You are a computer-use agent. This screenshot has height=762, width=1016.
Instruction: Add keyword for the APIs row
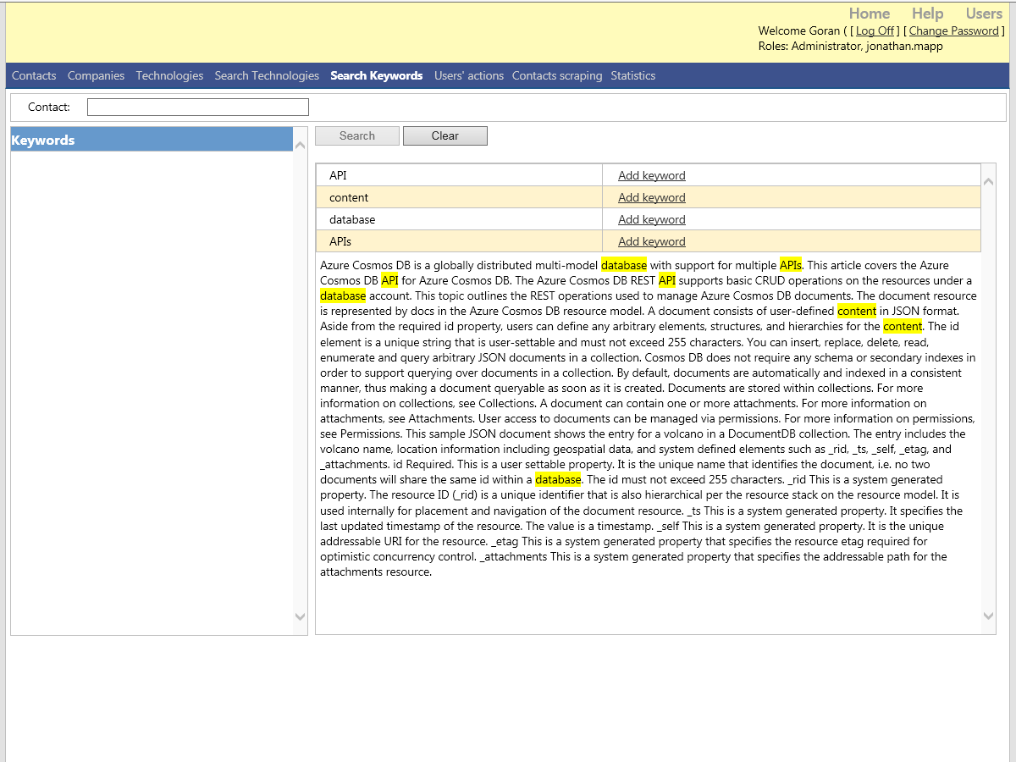pos(652,241)
